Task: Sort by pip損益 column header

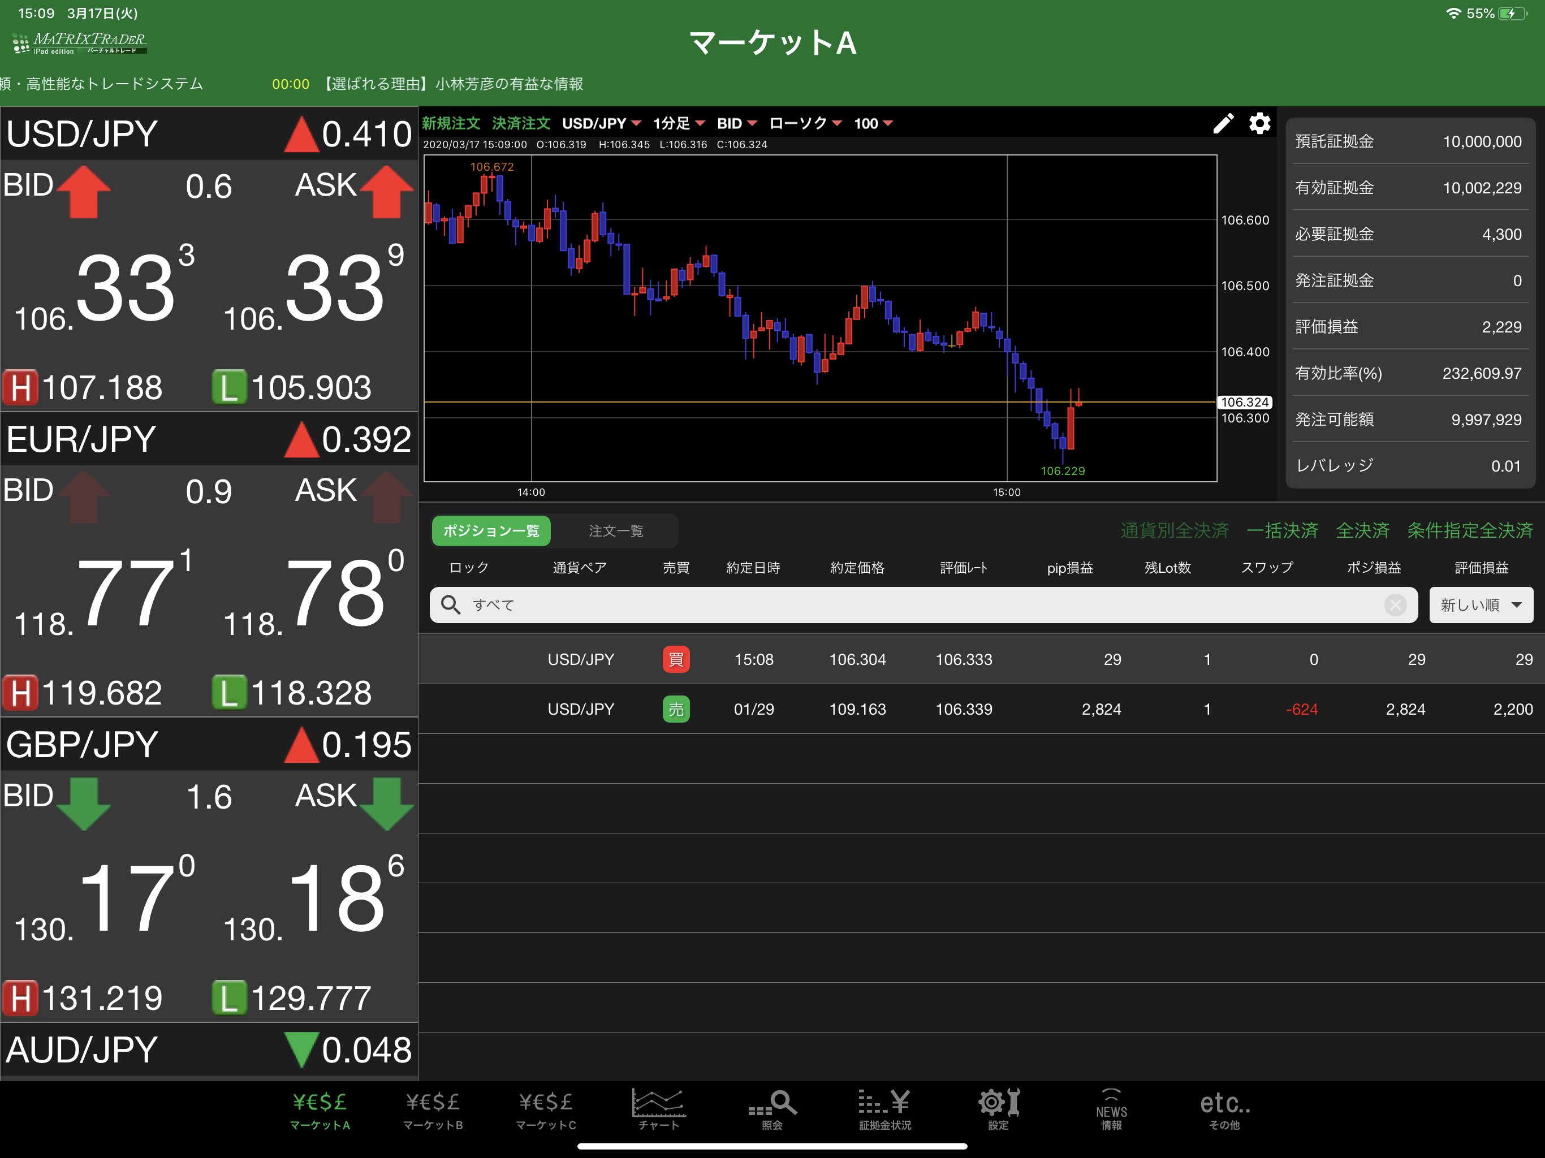Action: [1069, 568]
